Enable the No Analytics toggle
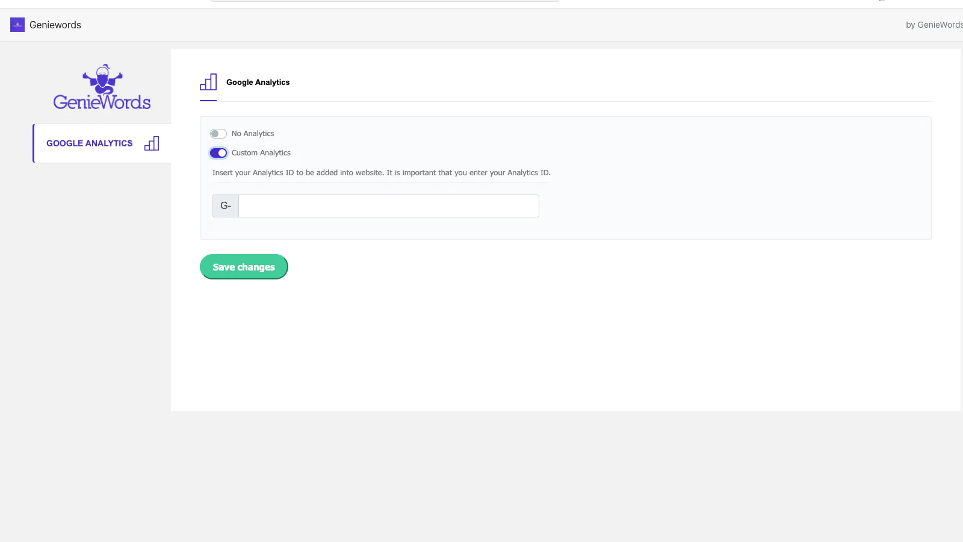This screenshot has width=963, height=542. (218, 134)
